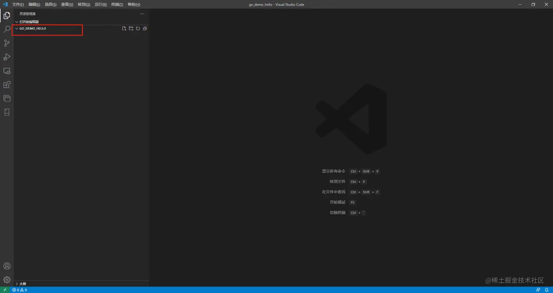Minimize the Visual Studio Code window
The width and height of the screenshot is (553, 293).
tap(520, 4)
